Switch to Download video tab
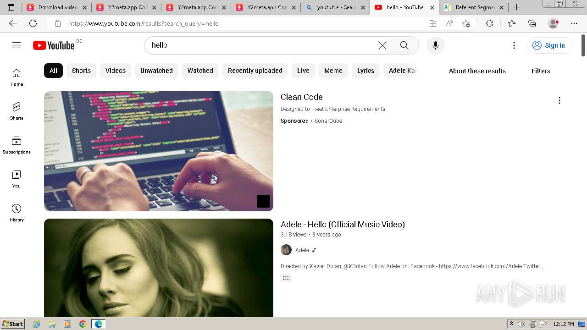Viewport: 587px width, 330px height. (x=58, y=7)
